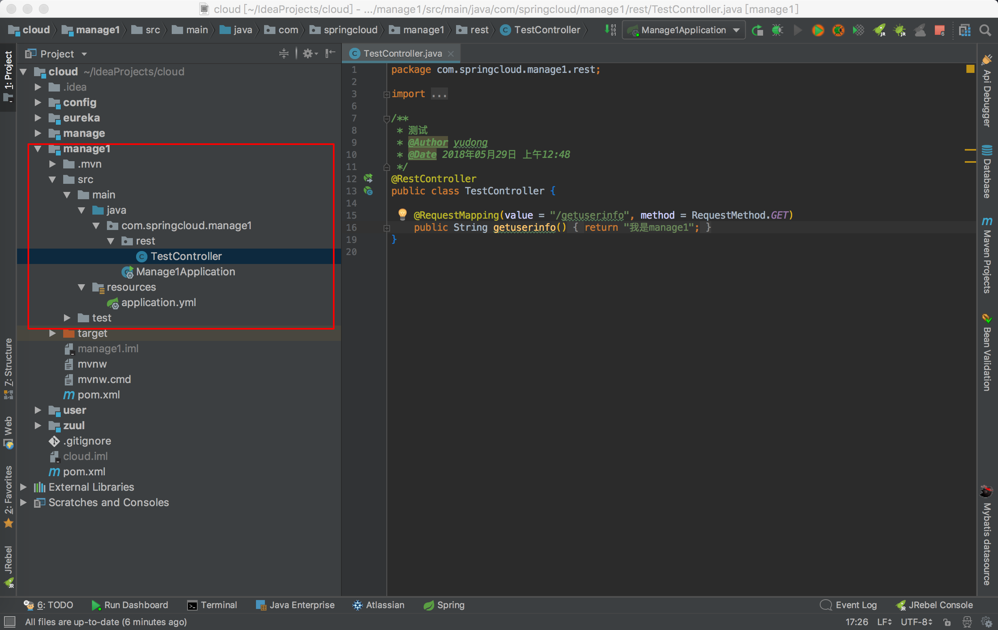Click the Rerun Manage1Application button

click(x=757, y=30)
